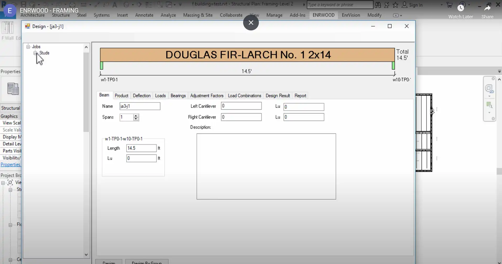Expand the Studs tree node
This screenshot has height=264, width=502.
[35, 53]
